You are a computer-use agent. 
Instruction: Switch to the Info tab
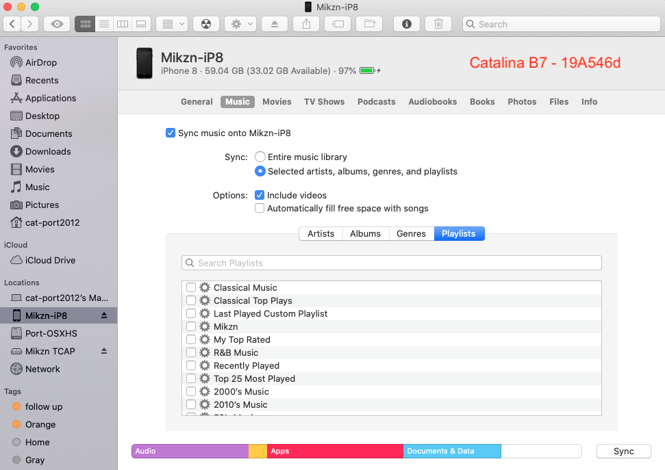589,102
